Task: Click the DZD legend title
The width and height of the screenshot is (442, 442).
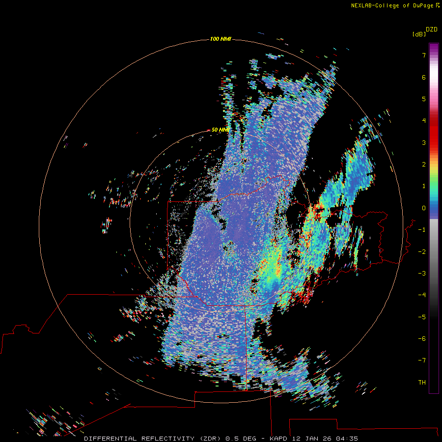Action: 432,29
